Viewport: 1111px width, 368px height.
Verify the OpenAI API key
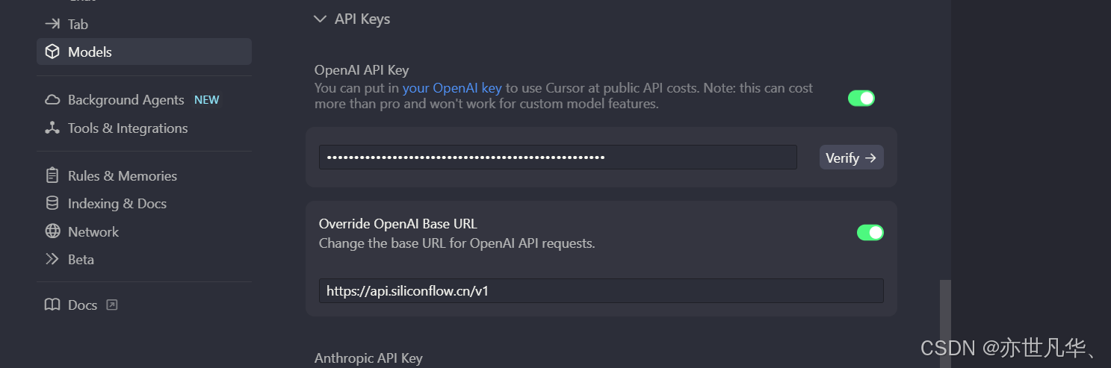pyautogui.click(x=852, y=158)
